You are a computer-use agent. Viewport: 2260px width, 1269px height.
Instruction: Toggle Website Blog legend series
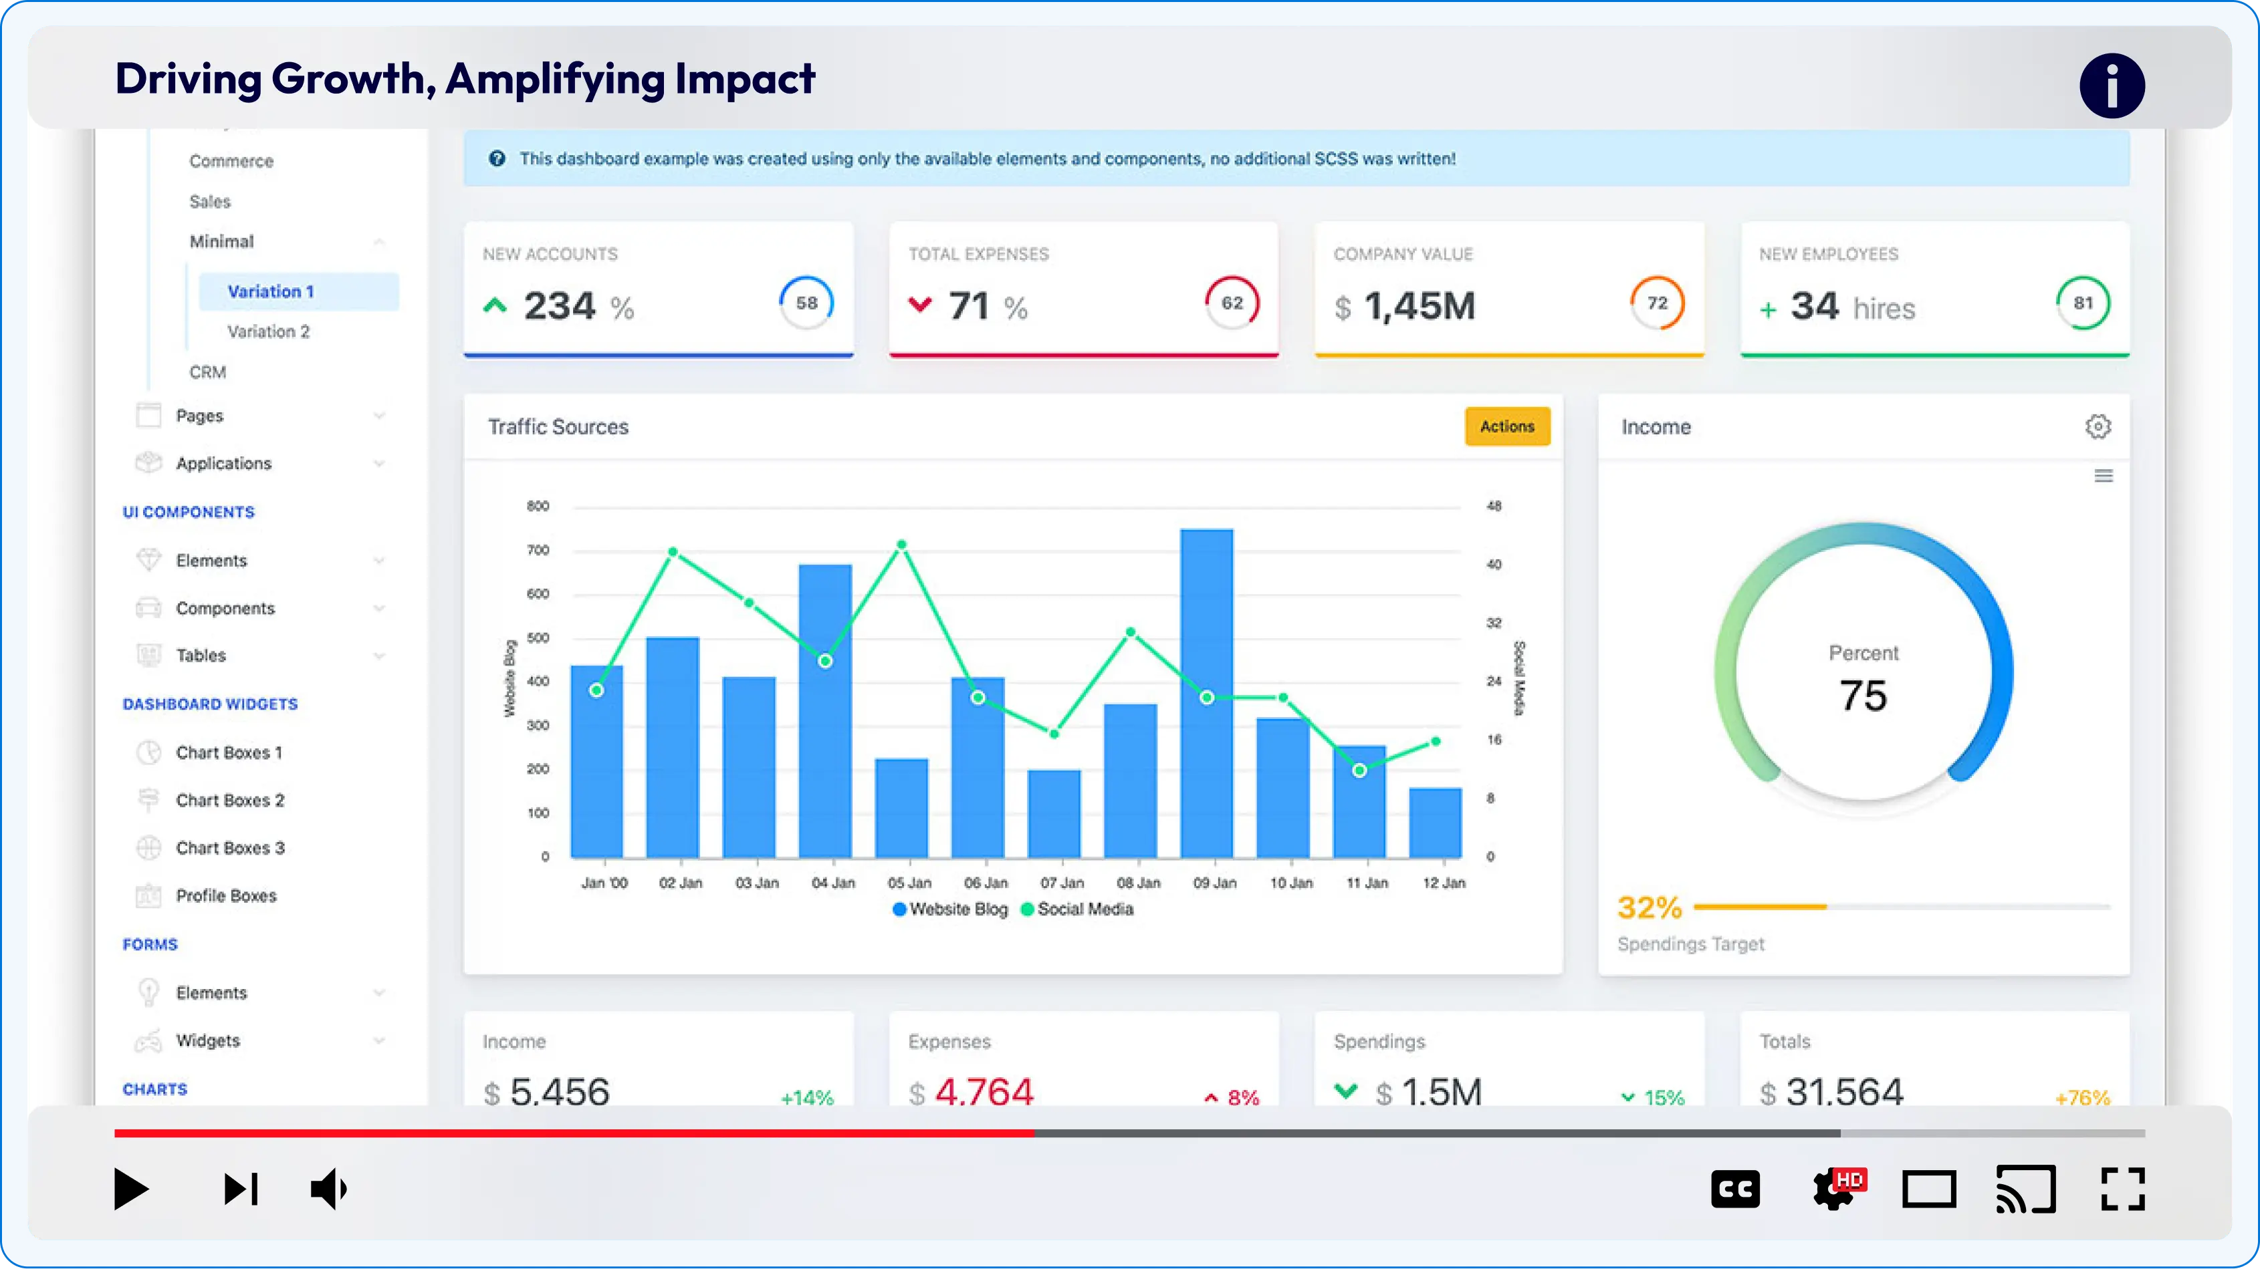click(x=950, y=909)
